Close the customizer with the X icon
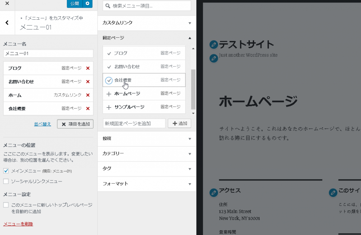This screenshot has width=361, height=235. pyautogui.click(x=7, y=4)
